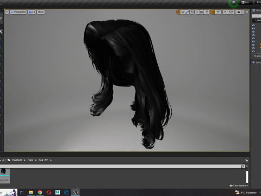Switch to the World Outliner tab
This screenshot has width=261, height=196.
257,10
